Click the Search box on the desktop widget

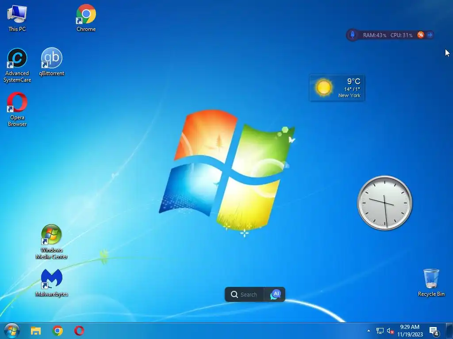(x=244, y=294)
